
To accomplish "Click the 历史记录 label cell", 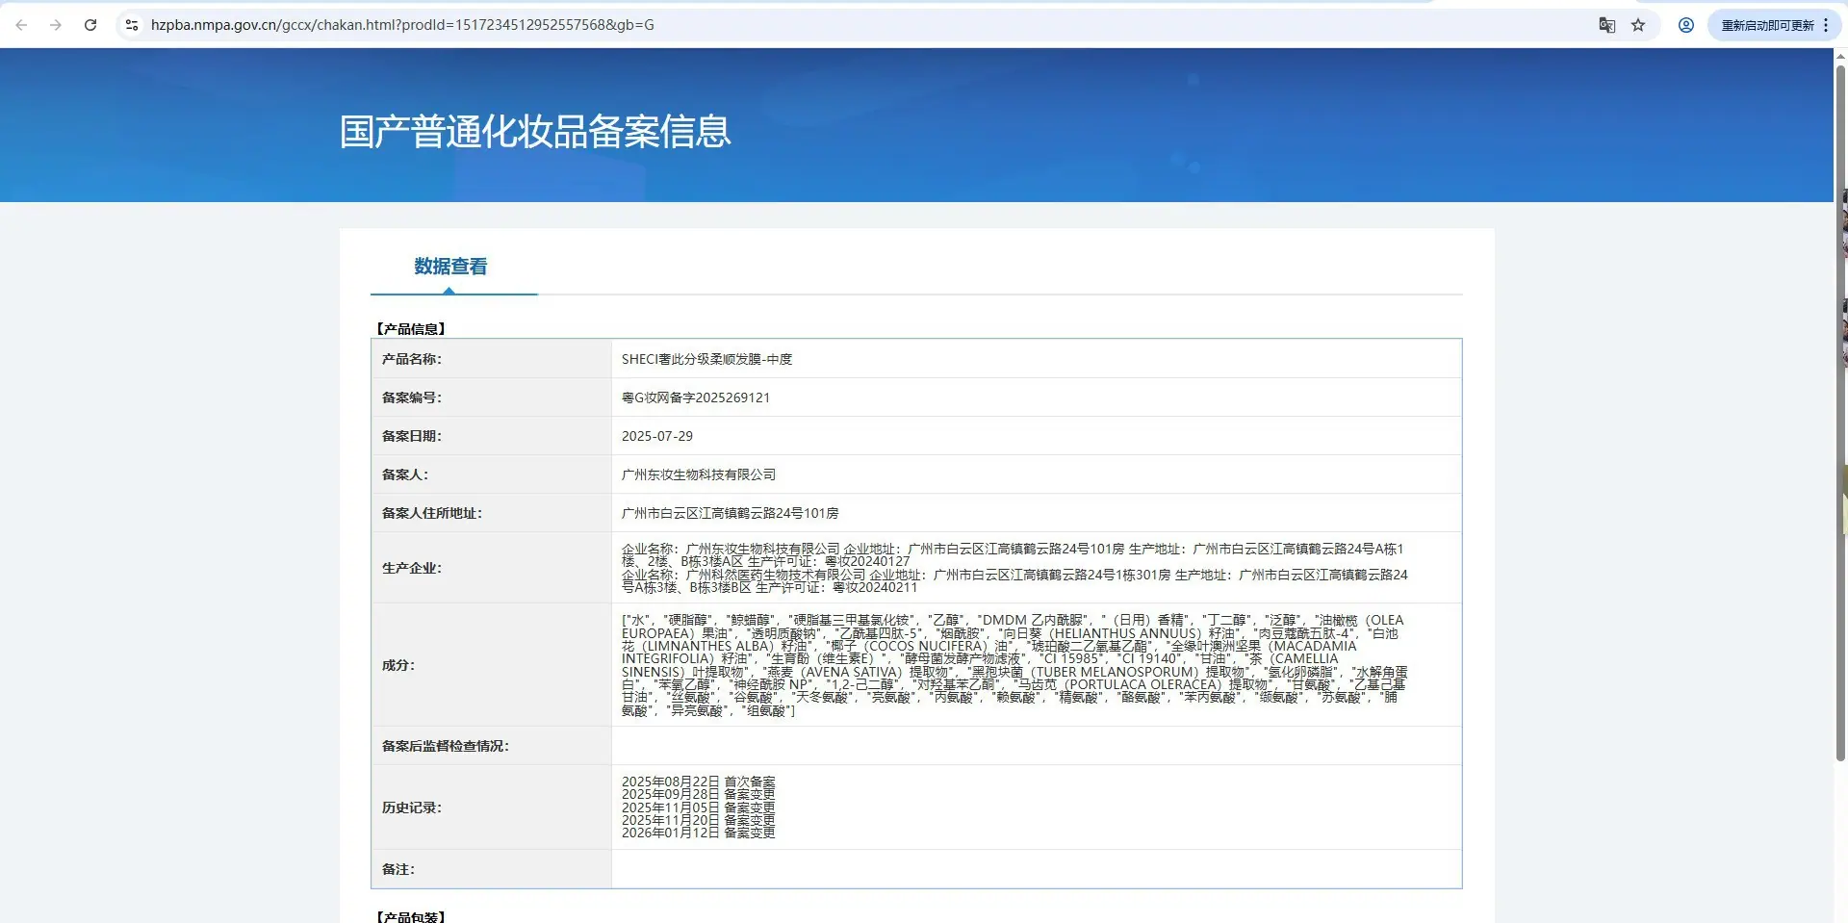I will (x=492, y=808).
